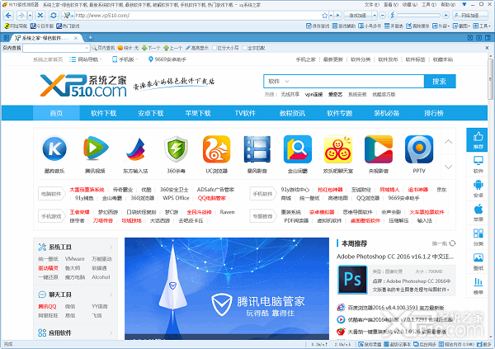
Task: Click the blue 搜索 search button
Action: point(440,81)
